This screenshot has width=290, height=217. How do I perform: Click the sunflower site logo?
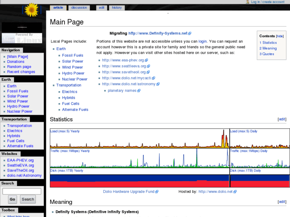click(32, 10)
